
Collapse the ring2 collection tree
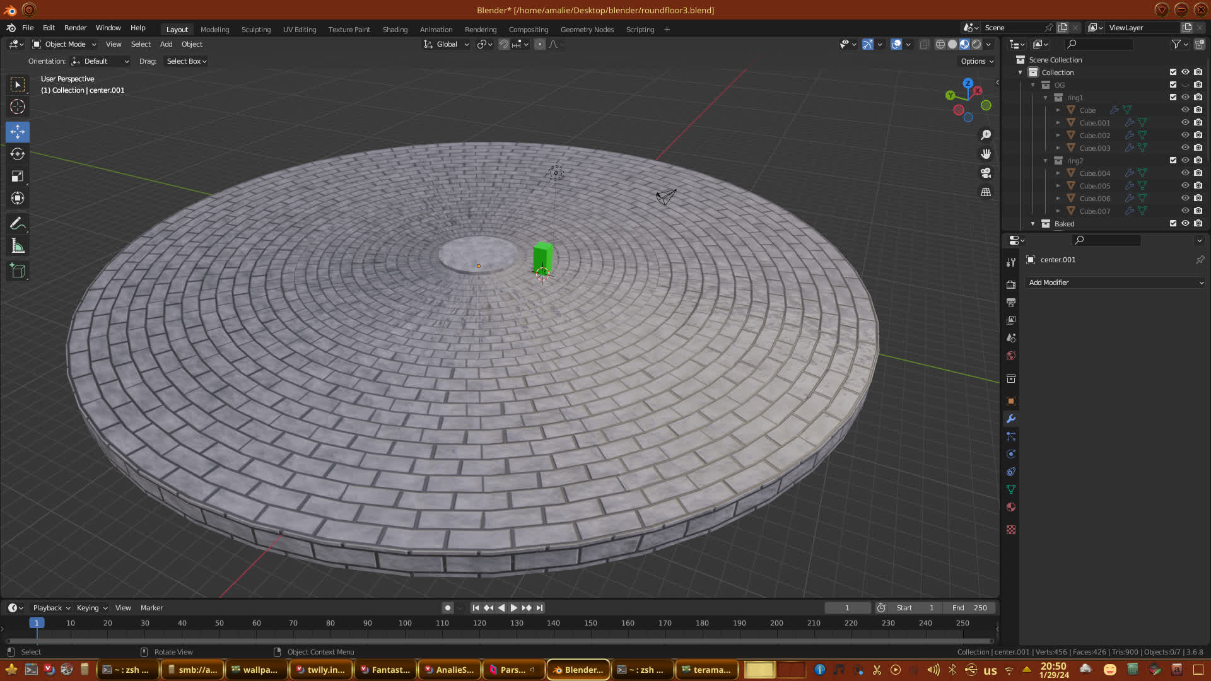coord(1045,161)
